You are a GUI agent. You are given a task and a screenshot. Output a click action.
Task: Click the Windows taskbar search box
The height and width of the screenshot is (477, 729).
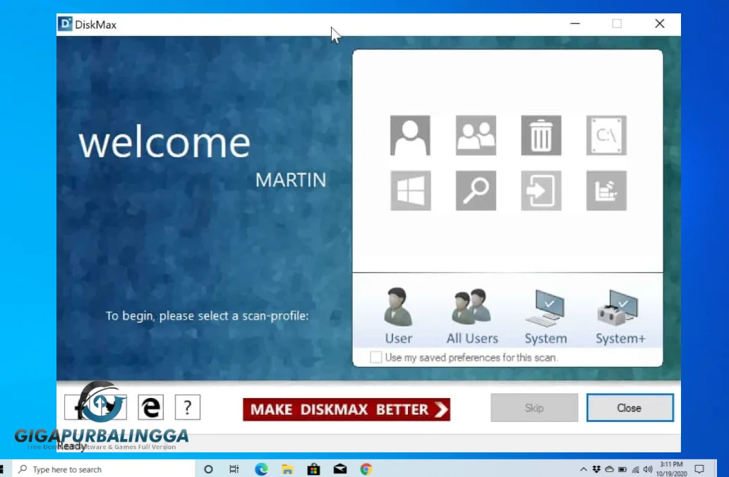pyautogui.click(x=103, y=469)
